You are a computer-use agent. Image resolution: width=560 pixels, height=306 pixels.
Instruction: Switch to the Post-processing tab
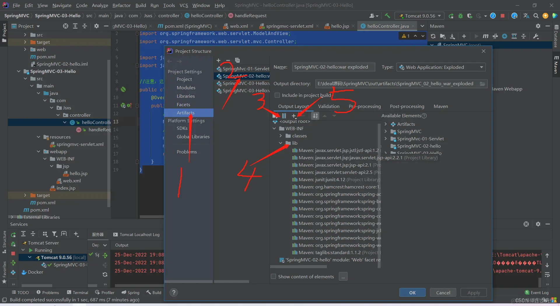click(407, 106)
